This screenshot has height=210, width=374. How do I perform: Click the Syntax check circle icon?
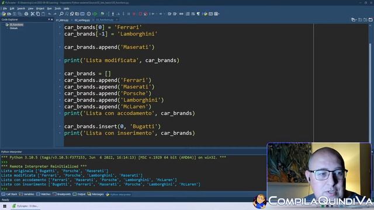[89, 14]
